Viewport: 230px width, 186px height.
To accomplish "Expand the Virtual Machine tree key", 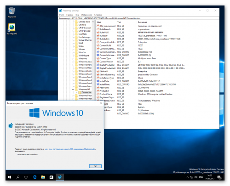I will click(73, 40).
